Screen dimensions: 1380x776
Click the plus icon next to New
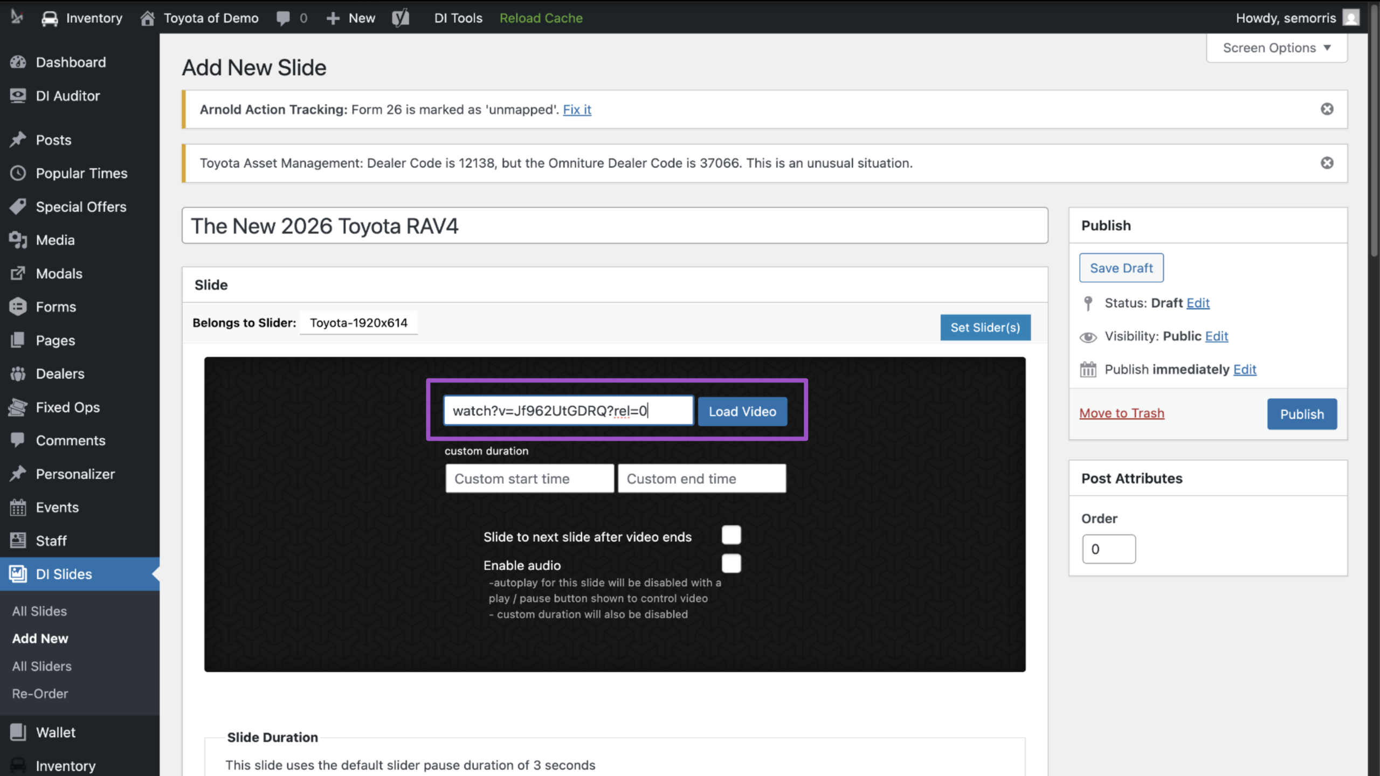click(333, 18)
